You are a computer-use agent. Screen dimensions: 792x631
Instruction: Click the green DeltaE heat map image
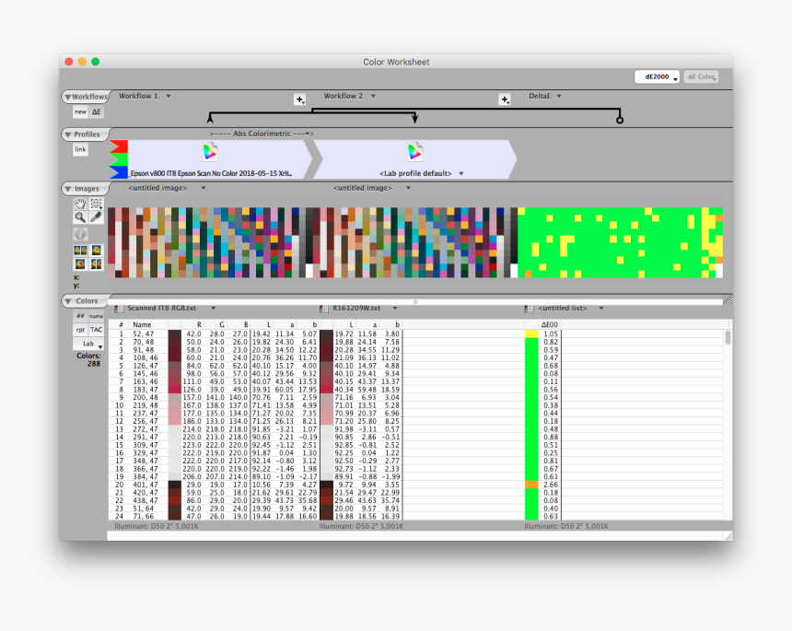coord(621,242)
